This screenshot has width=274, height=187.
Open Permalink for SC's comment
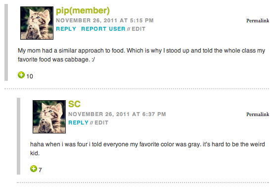click(x=258, y=115)
